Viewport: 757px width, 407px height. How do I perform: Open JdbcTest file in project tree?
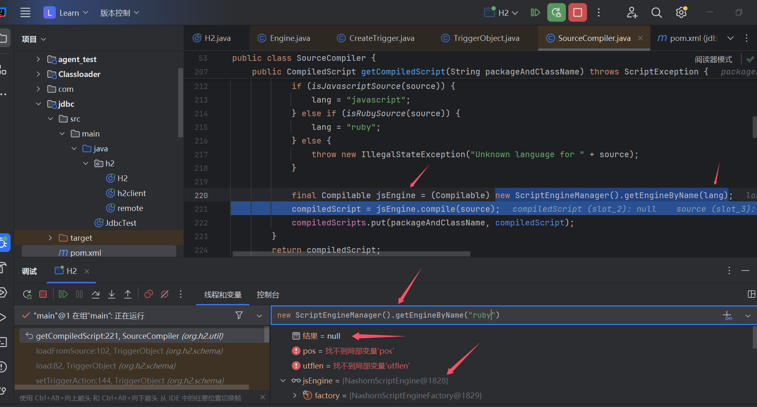click(x=120, y=223)
